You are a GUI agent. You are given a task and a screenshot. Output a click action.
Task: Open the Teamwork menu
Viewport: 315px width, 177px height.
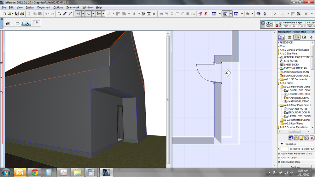[73, 7]
